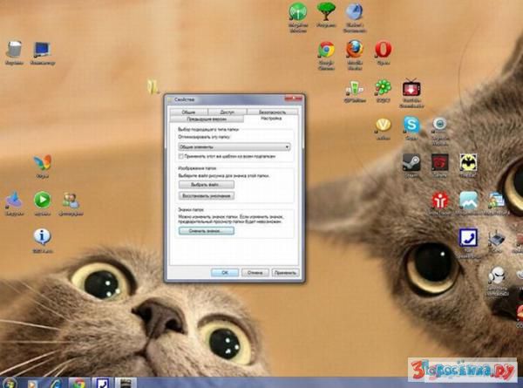Click the Восстановить умолчания button

(207, 196)
